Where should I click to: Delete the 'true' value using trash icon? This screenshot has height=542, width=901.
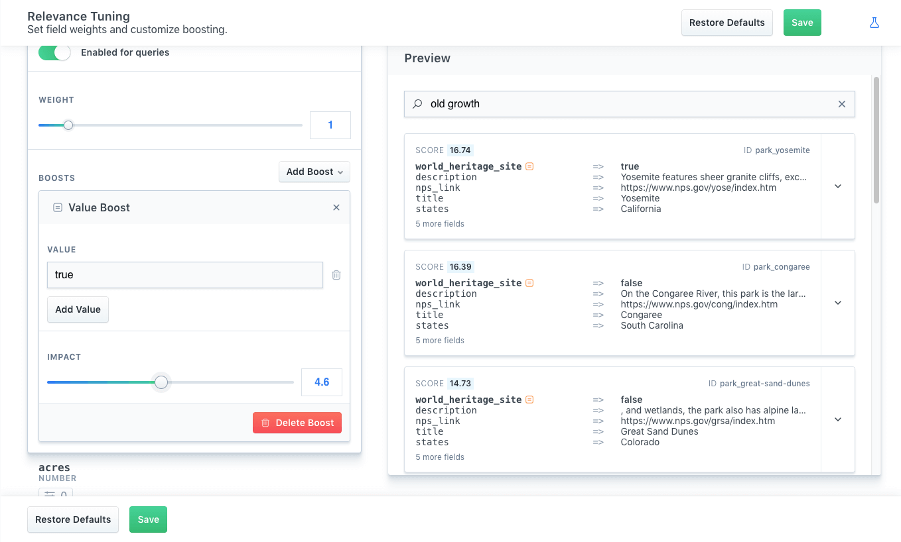336,275
